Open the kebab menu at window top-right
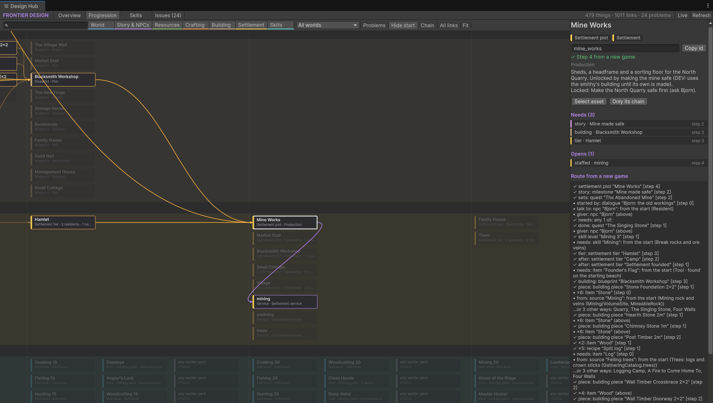Screen dimensions: 713x403 (708, 6)
